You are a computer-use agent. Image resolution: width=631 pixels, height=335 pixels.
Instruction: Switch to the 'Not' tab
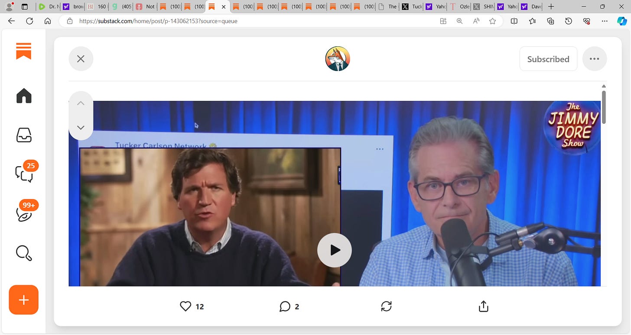(145, 6)
